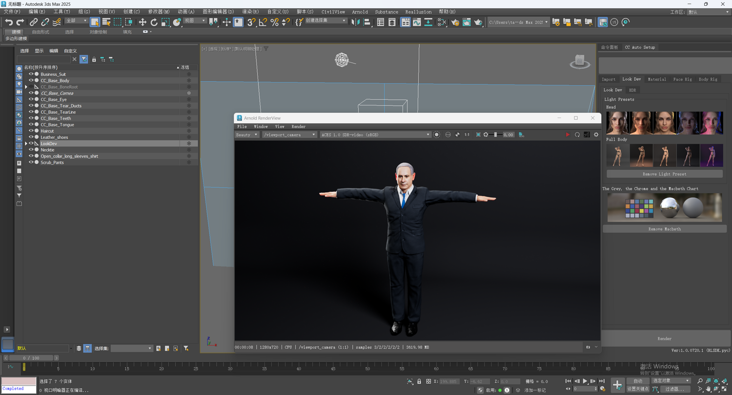
Task: Click the 设置关键点 Set Key button
Action: [x=638, y=389]
